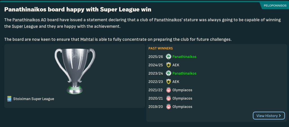Open the Panathinaikos name in the 2025/26 row
289x127 pixels.
[184, 57]
